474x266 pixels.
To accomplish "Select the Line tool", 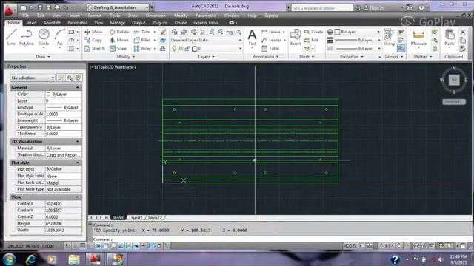I will point(11,37).
